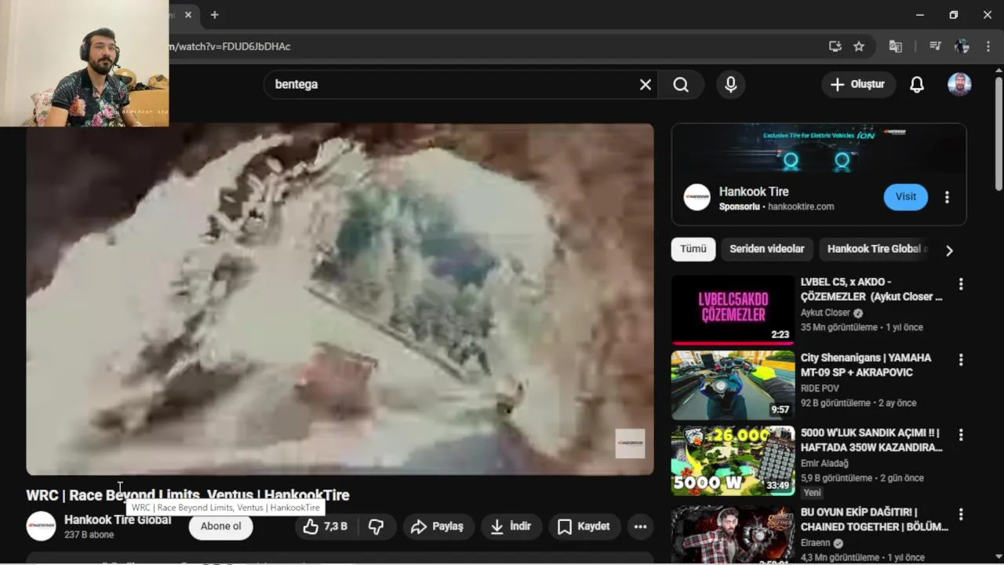Open the media control toolbar icon

pyautogui.click(x=935, y=46)
